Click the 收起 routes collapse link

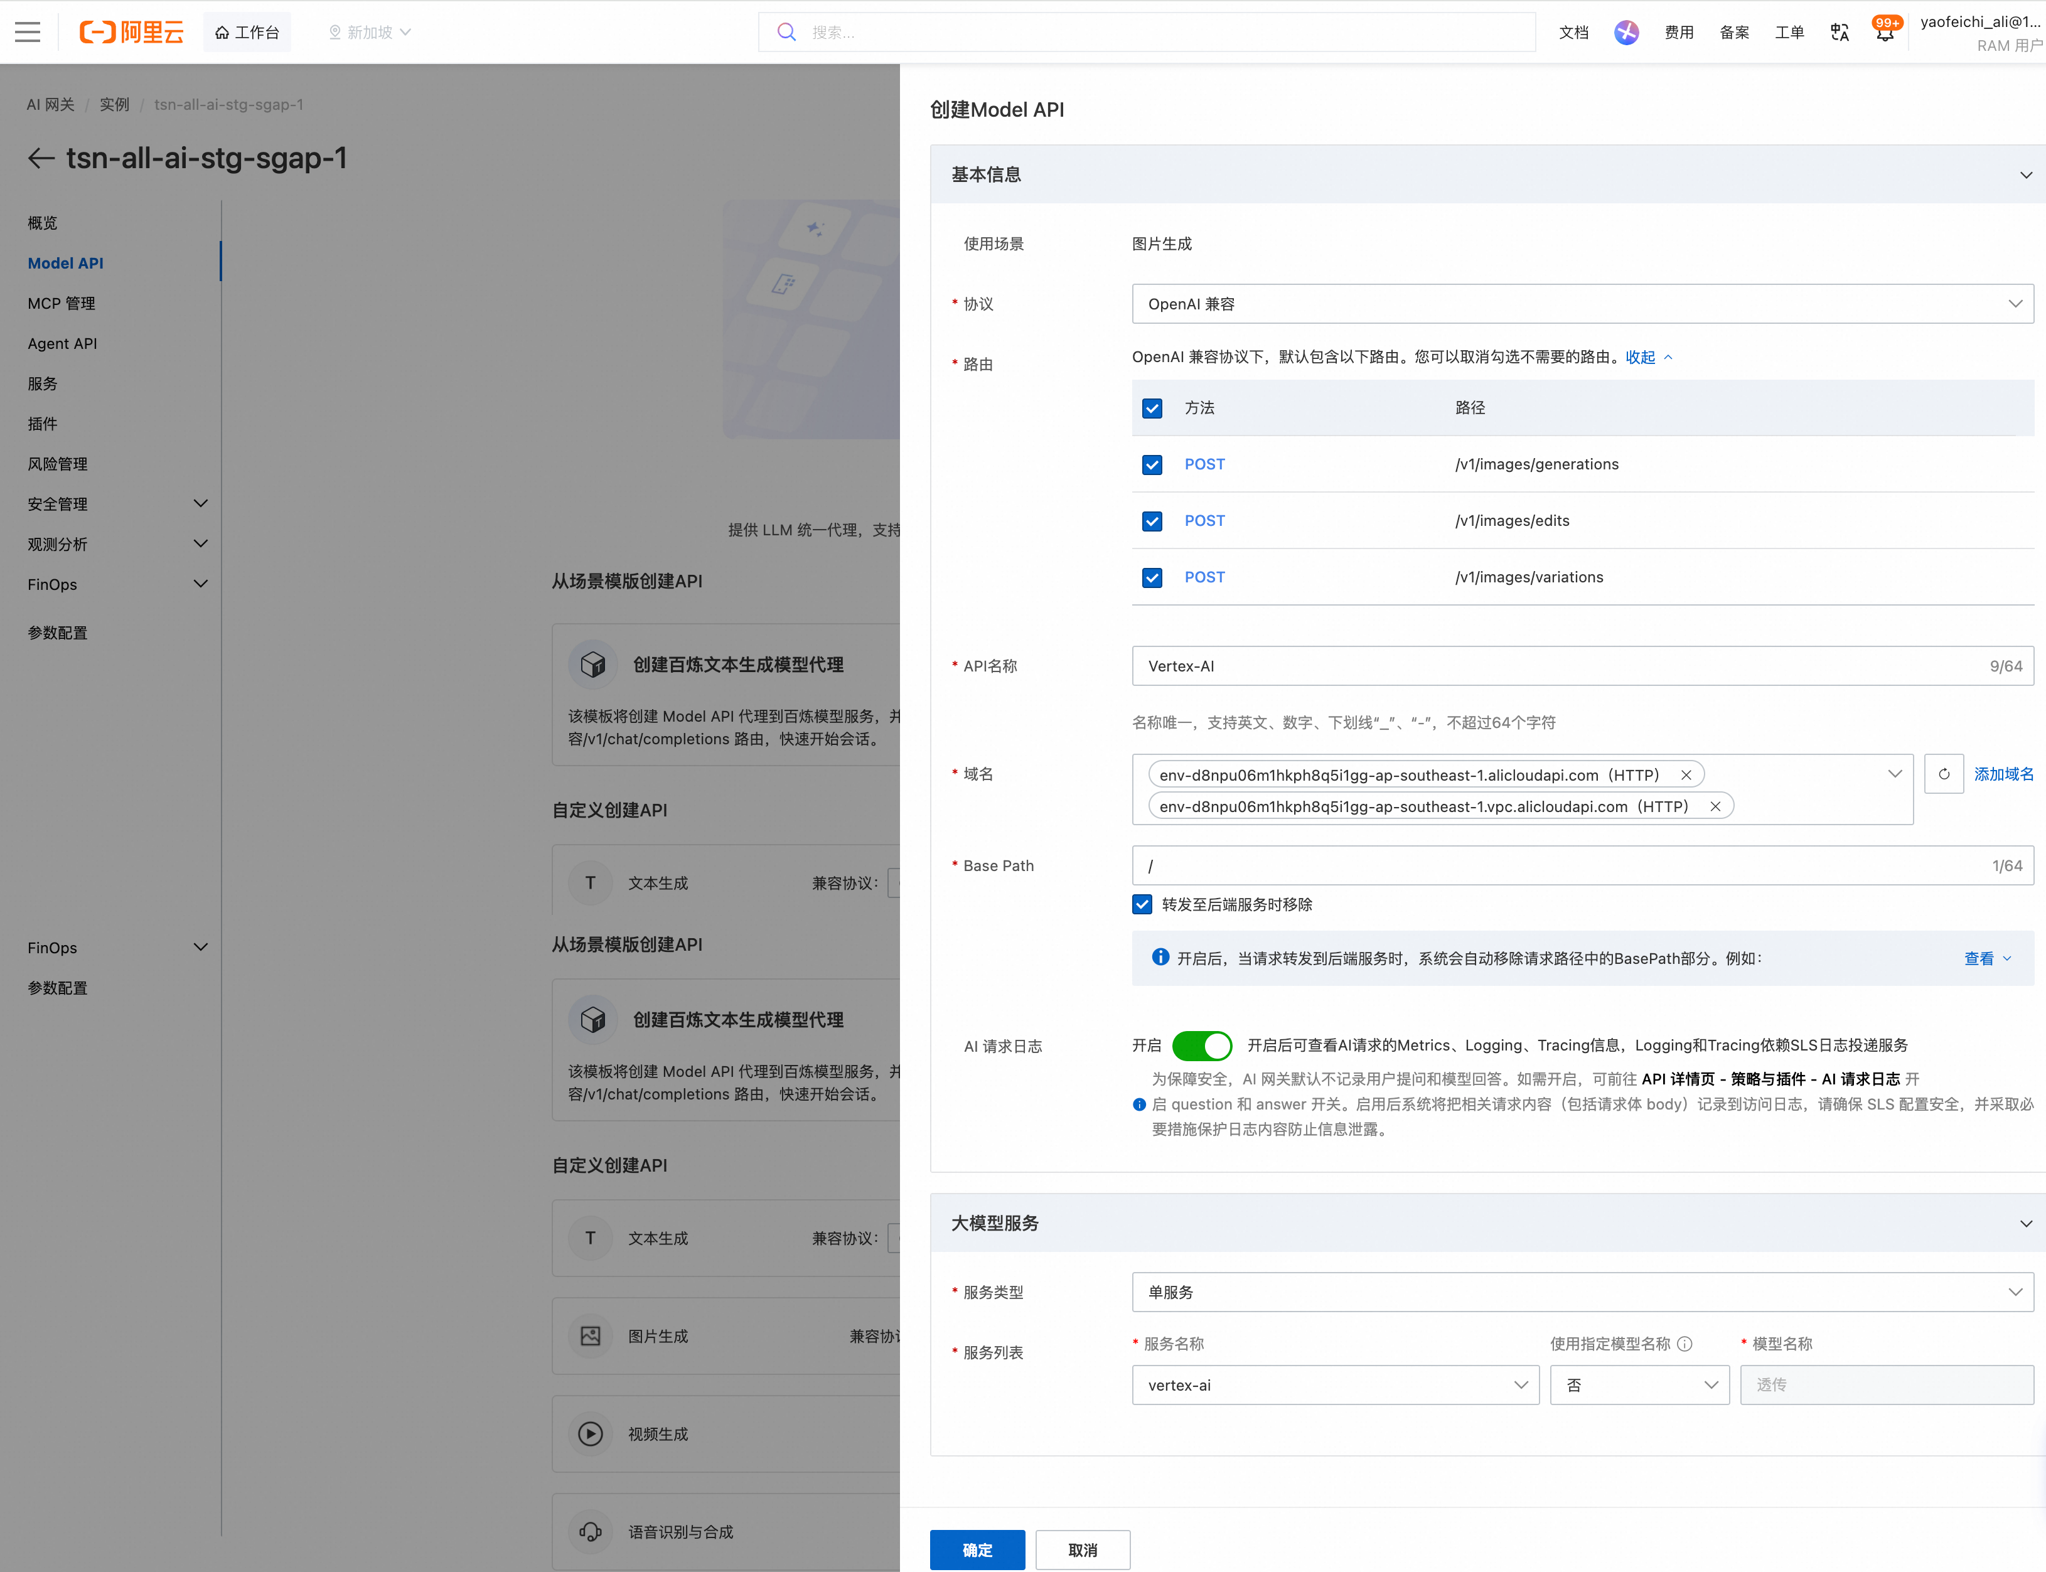pos(1648,356)
